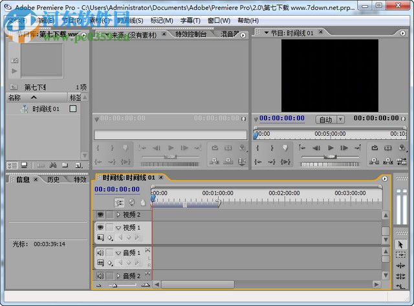Click Show Keyframes icon in Video 1
This screenshot has width=414, height=306.
click(111, 238)
